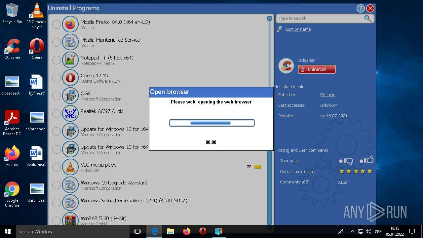This screenshot has height=238, width=423.
Task: Click the Opera 12.15 program icon
Action: point(70,78)
